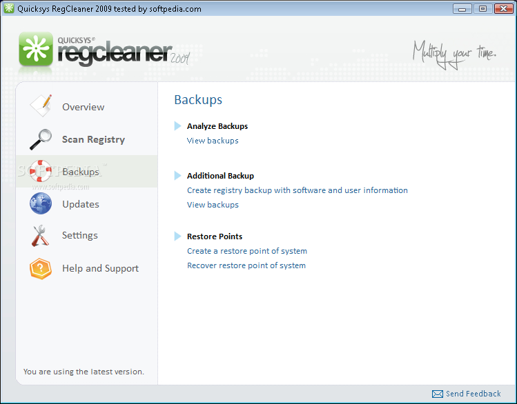The width and height of the screenshot is (517, 404).
Task: Click the Settings wrench and screwdriver icon
Action: 40,235
